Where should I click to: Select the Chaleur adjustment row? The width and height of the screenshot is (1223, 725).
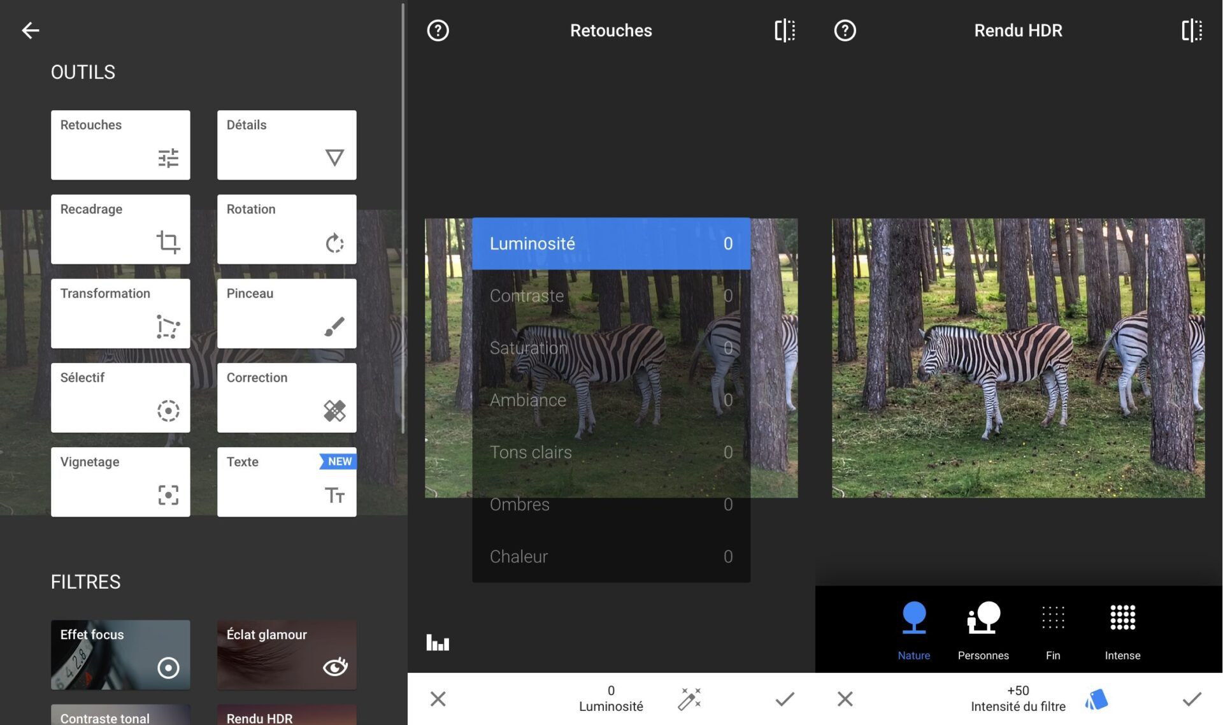[611, 557]
